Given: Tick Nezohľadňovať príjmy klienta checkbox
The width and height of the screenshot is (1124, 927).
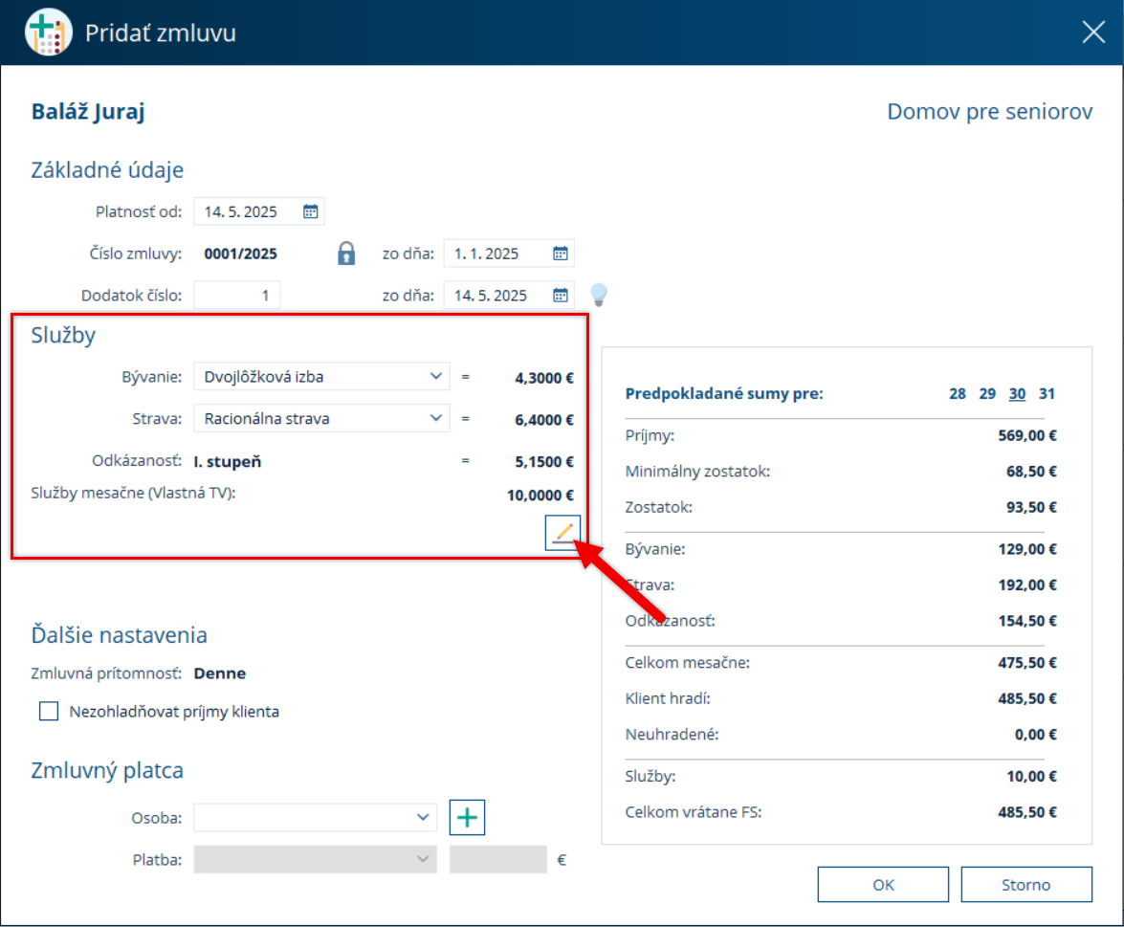Looking at the screenshot, I should pos(49,711).
